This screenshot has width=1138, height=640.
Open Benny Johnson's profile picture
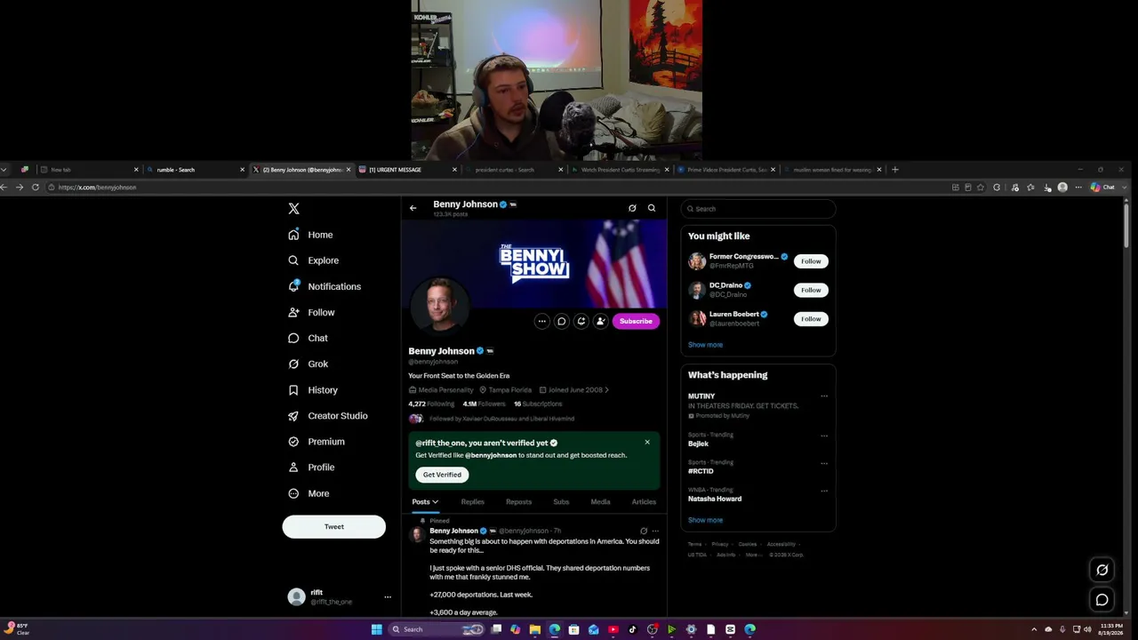coord(440,307)
